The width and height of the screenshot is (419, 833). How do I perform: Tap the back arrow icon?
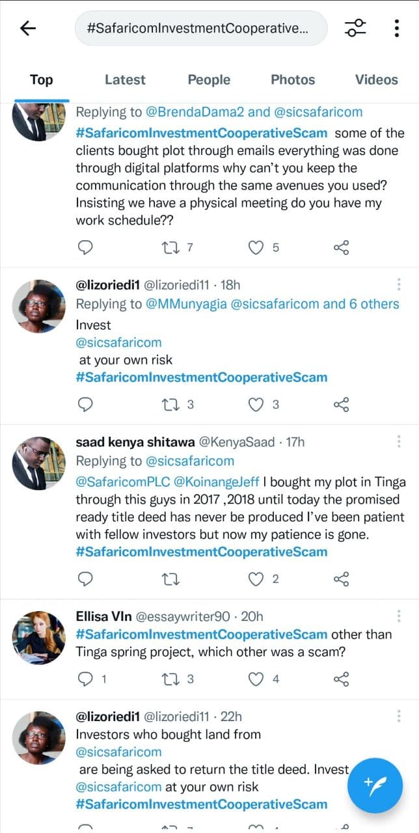[28, 28]
